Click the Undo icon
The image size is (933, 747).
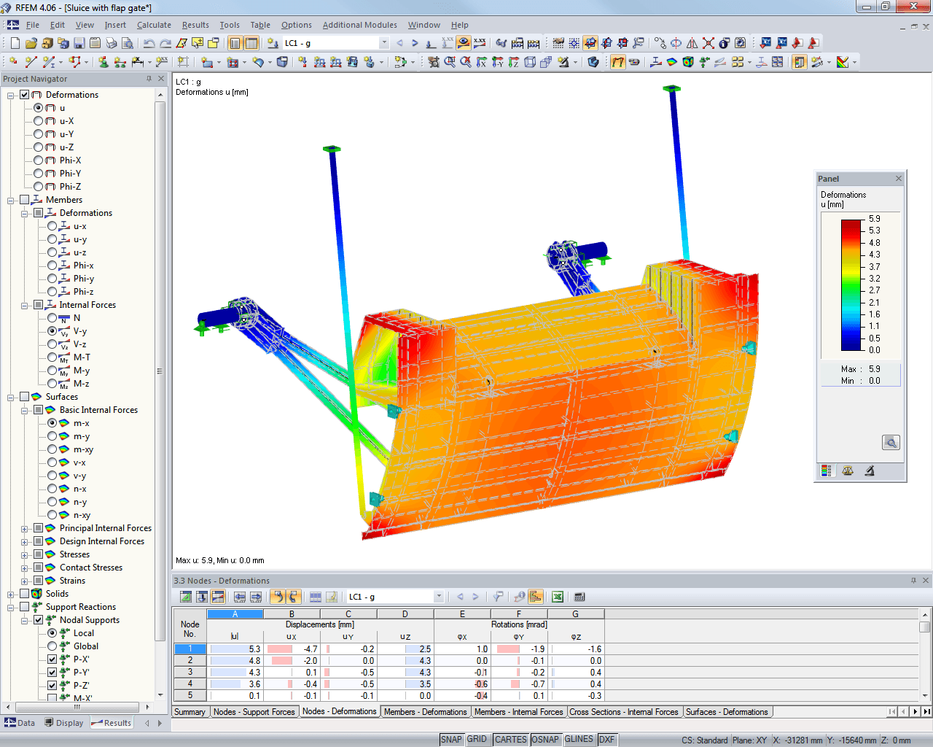tap(151, 42)
